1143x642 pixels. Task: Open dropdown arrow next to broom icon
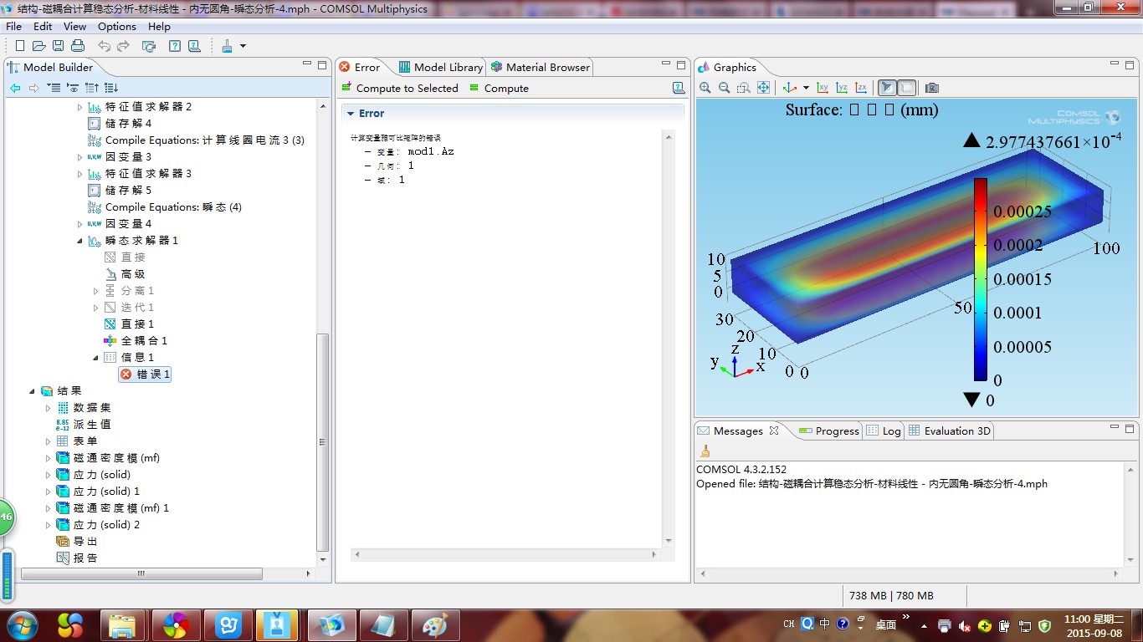243,46
